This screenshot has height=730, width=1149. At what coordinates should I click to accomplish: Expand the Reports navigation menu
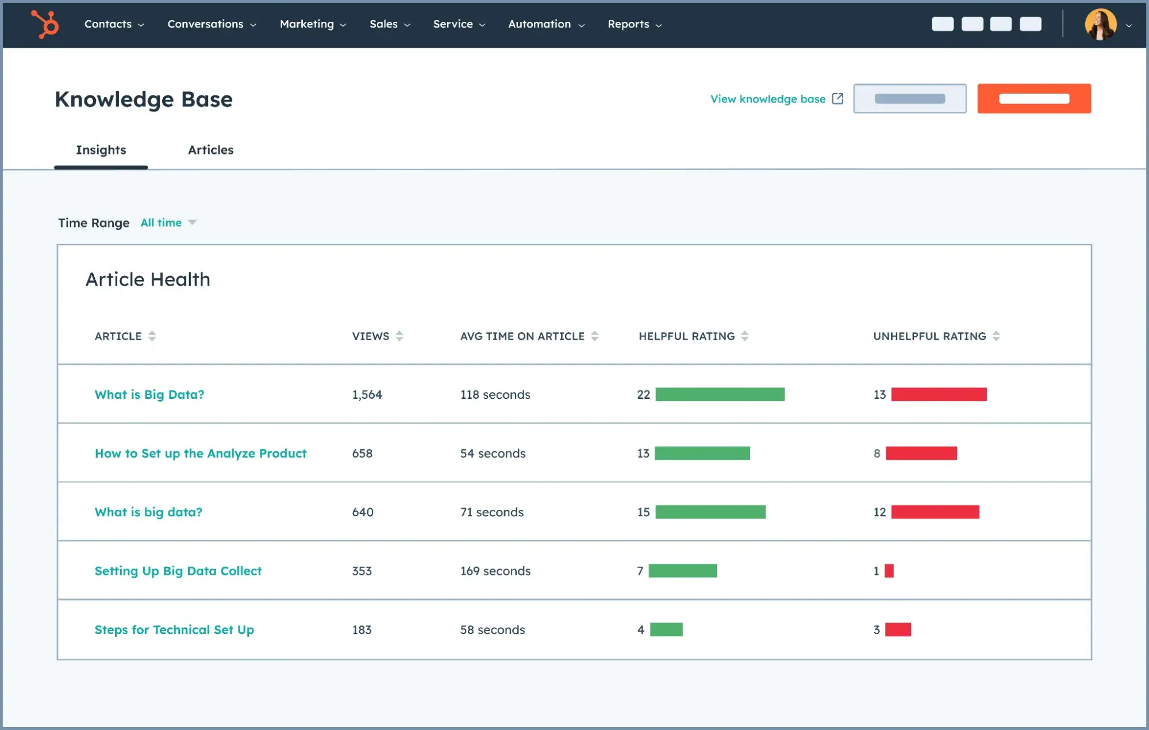pos(628,24)
